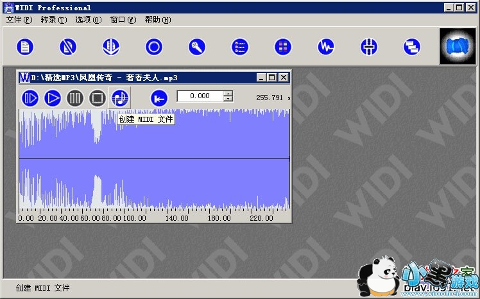This screenshot has width=480, height=299.
Task: Maximize the WIDI Professional main window
Action: tap(459, 8)
